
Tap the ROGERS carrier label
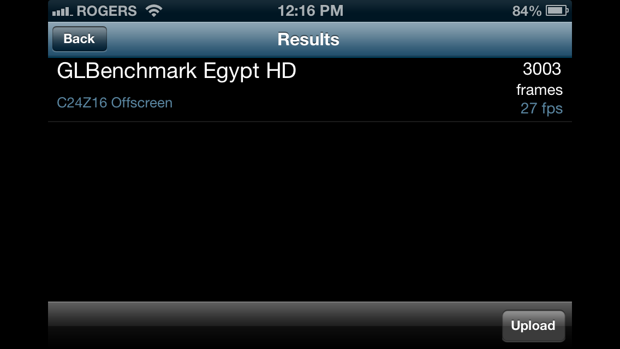(107, 11)
